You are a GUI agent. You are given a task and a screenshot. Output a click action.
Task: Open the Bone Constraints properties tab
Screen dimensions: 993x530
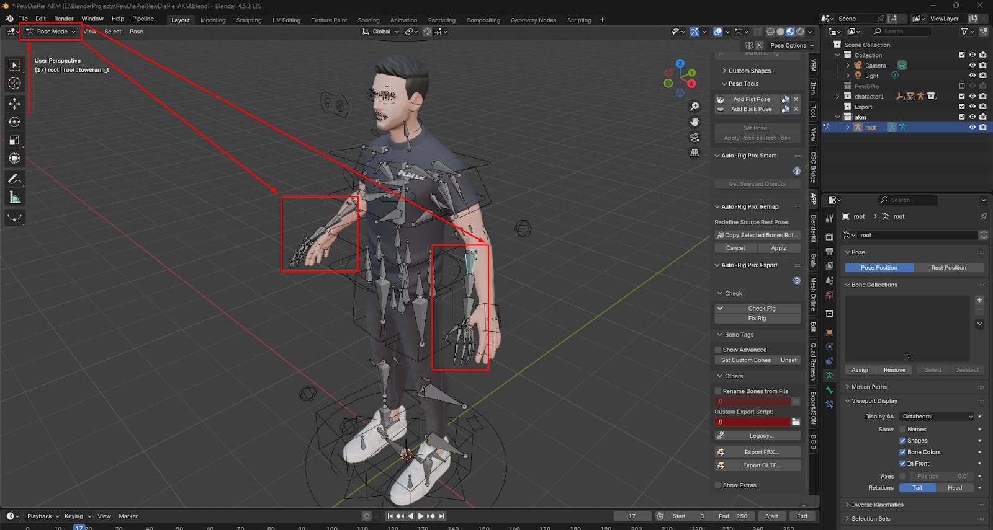click(x=829, y=404)
